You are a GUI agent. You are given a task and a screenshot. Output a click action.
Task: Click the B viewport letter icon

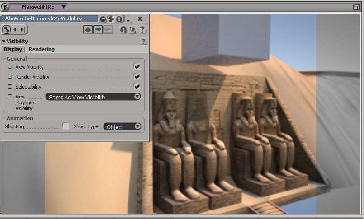[x=5, y=7]
